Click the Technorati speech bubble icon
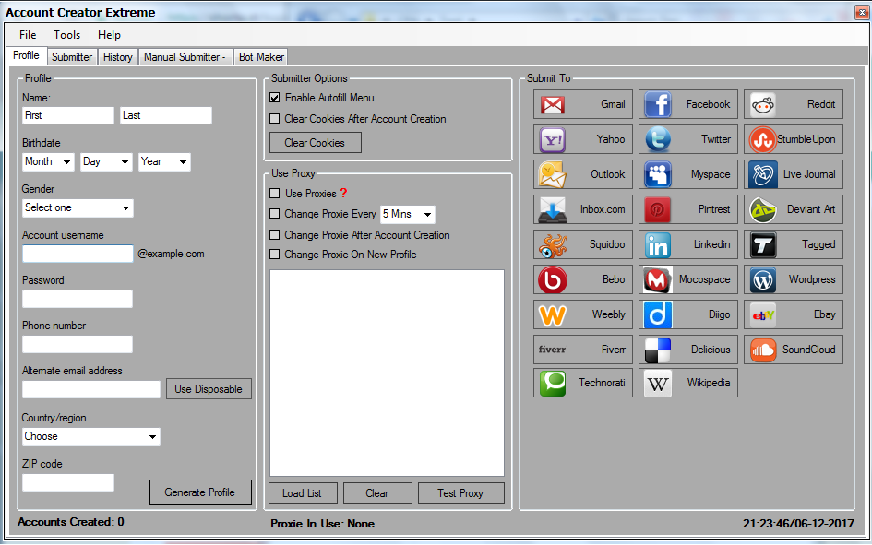The width and height of the screenshot is (872, 545). pyautogui.click(x=553, y=383)
